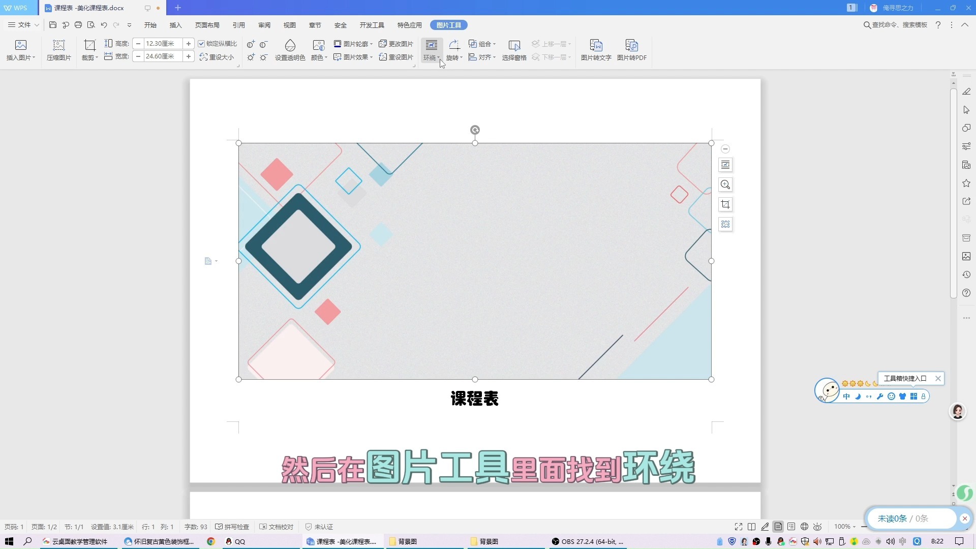Click the OBS taskbar button
This screenshot has width=976, height=549.
(x=588, y=541)
